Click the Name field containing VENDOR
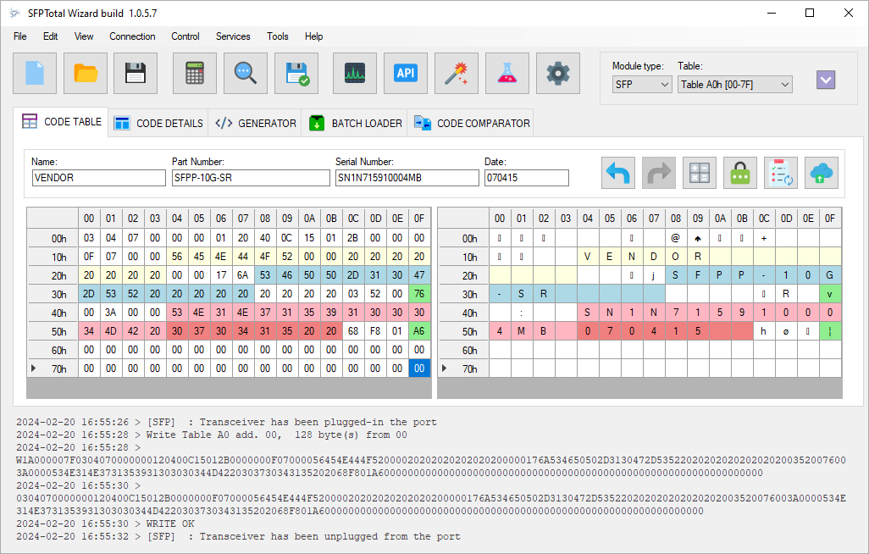The height and width of the screenshot is (554, 869). (98, 178)
